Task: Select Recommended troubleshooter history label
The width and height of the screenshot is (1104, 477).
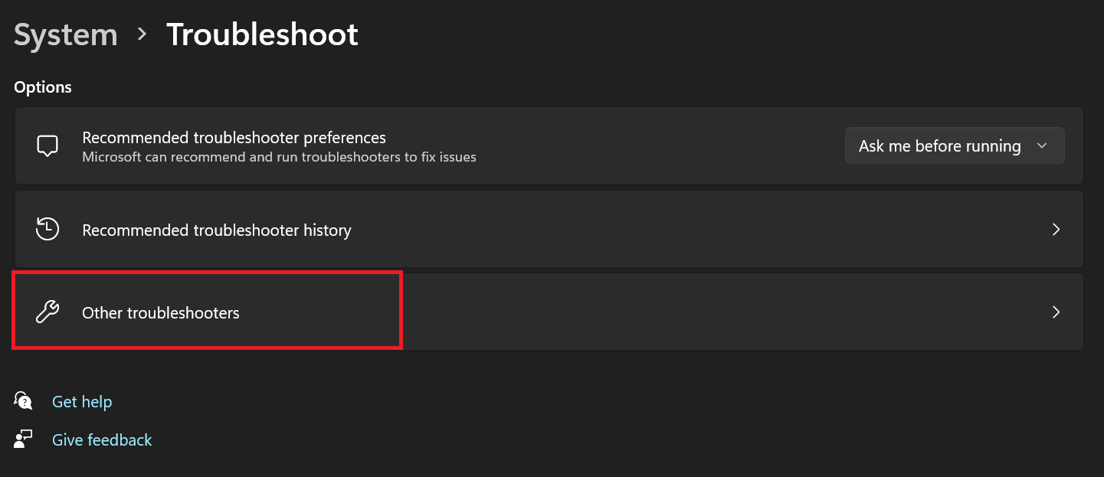Action: click(x=217, y=230)
